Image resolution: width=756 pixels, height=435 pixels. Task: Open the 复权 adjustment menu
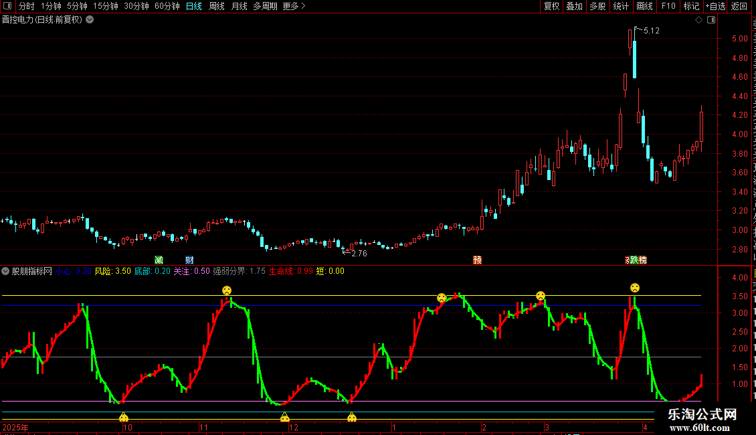[551, 6]
